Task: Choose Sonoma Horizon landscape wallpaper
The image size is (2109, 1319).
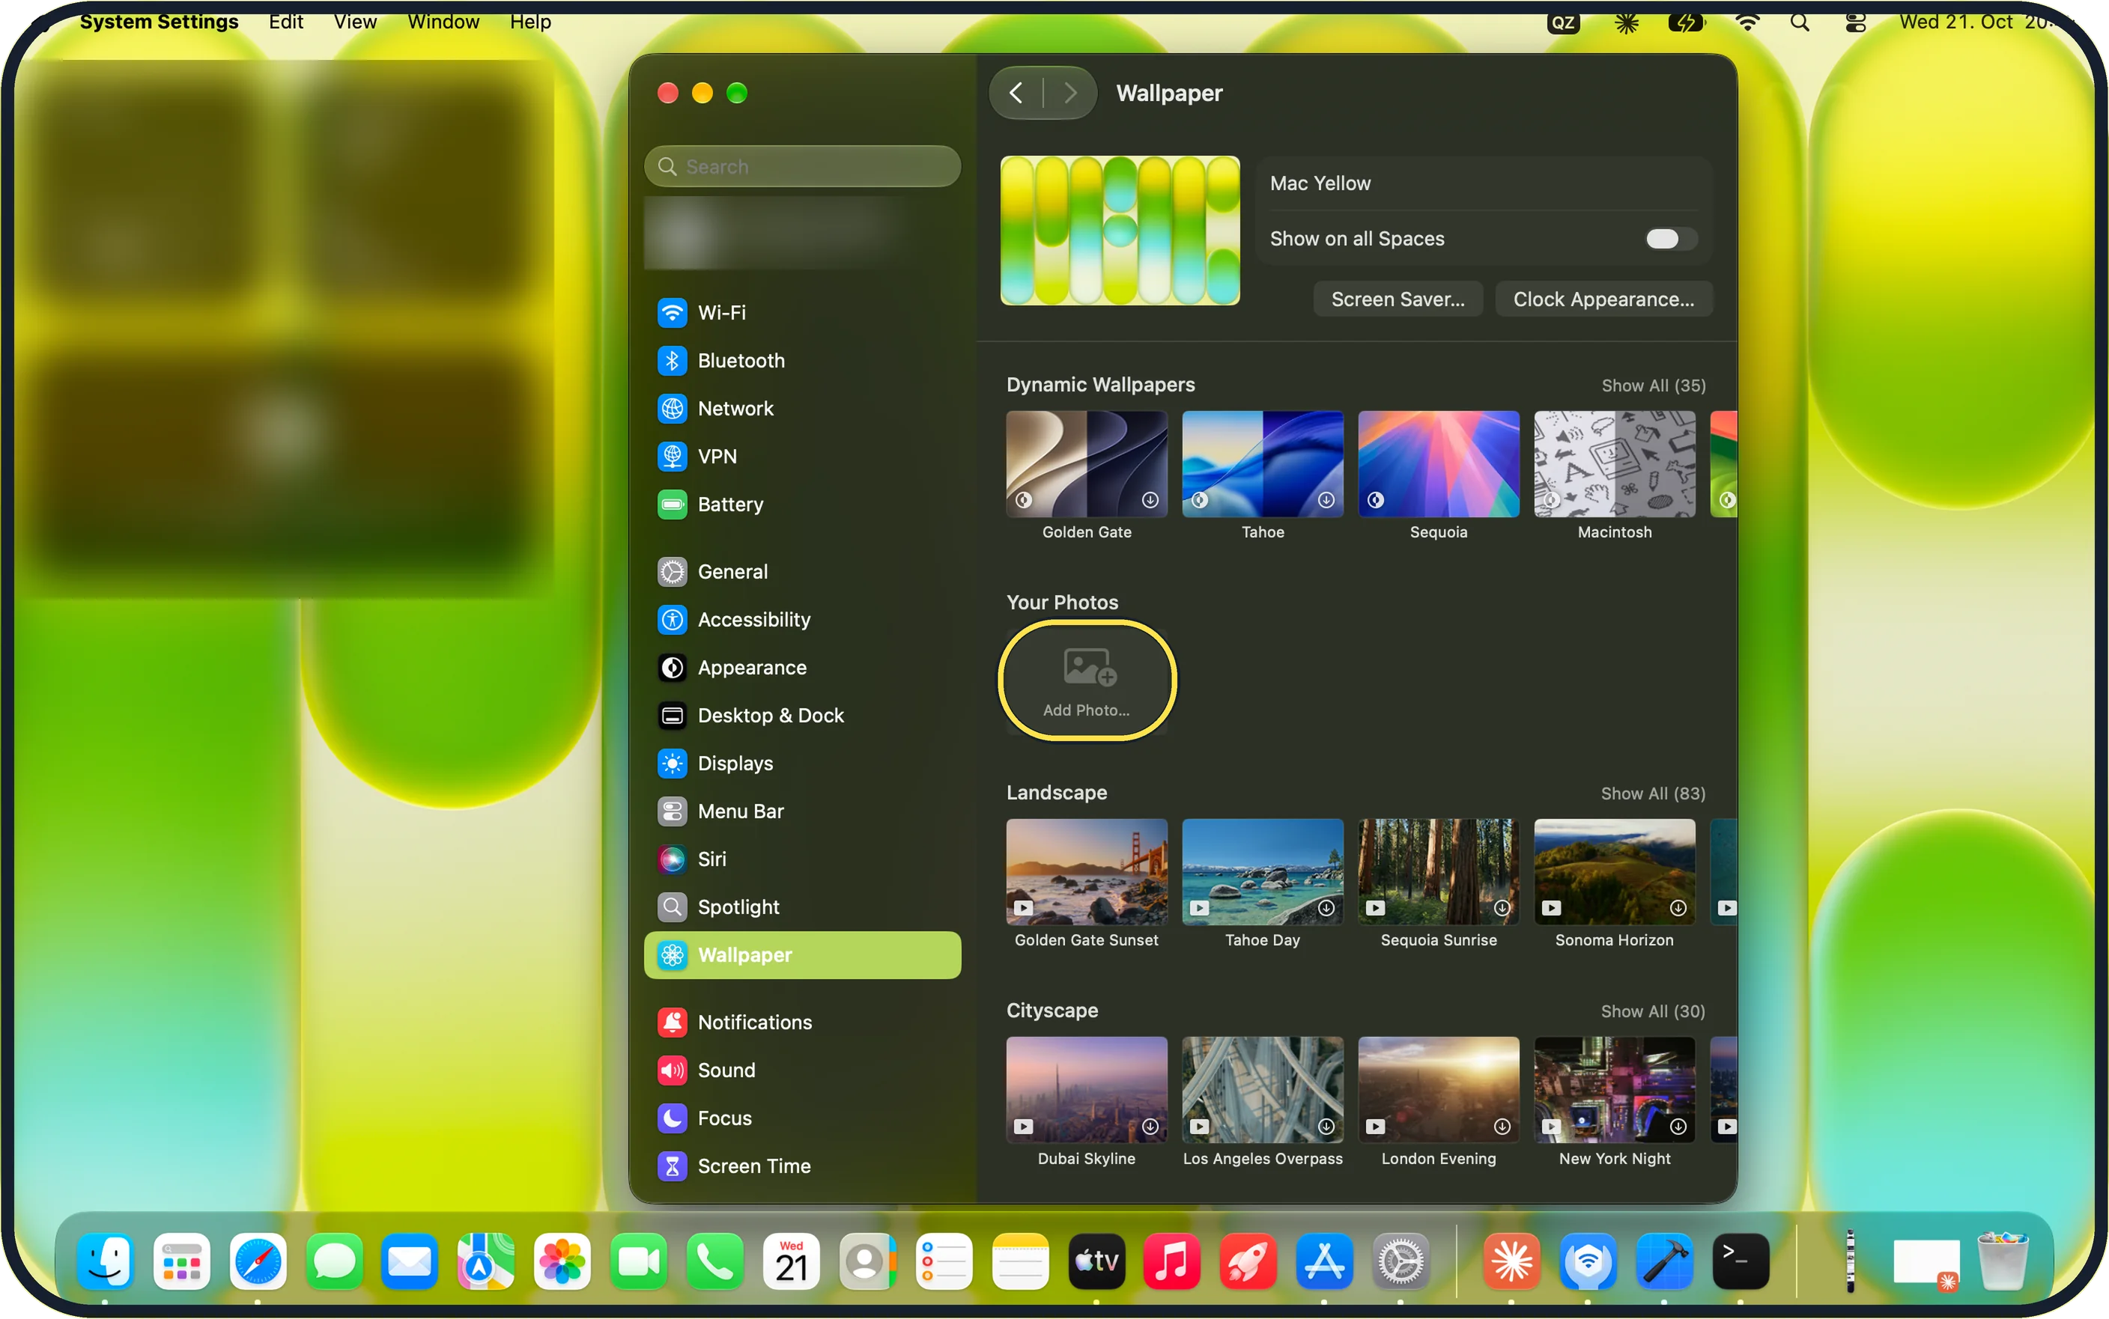Action: pos(1614,871)
